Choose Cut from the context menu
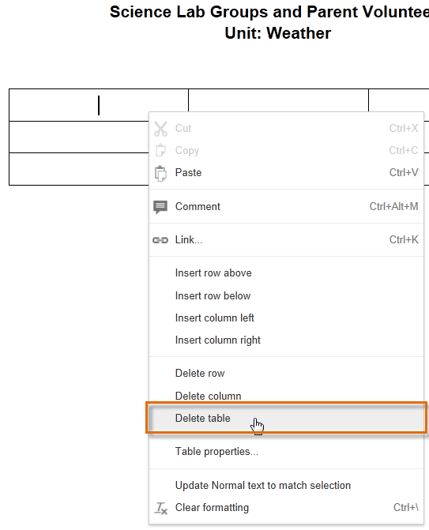This screenshot has width=429, height=530. click(286, 129)
